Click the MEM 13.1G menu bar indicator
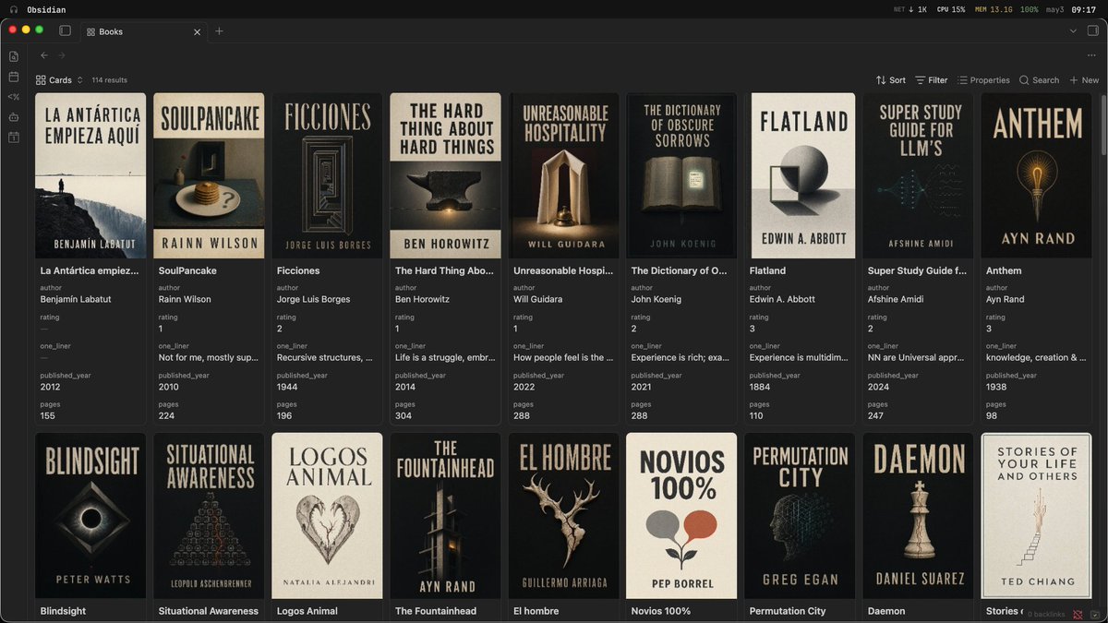1108x623 pixels. [x=993, y=9]
